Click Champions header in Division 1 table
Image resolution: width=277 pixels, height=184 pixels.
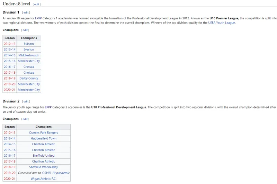(29, 38)
